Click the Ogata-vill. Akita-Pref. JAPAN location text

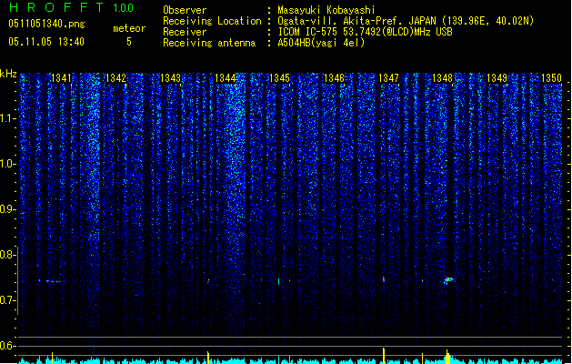point(406,21)
